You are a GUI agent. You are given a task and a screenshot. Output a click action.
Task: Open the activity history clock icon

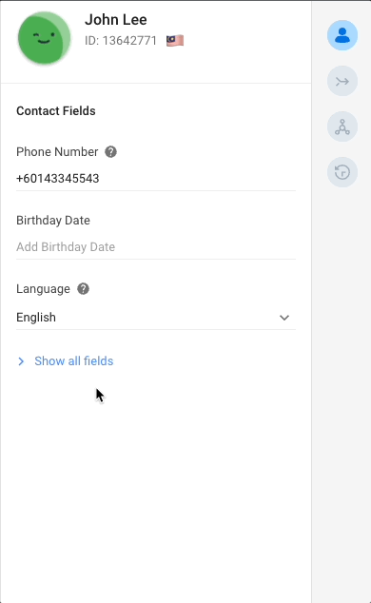tap(342, 172)
